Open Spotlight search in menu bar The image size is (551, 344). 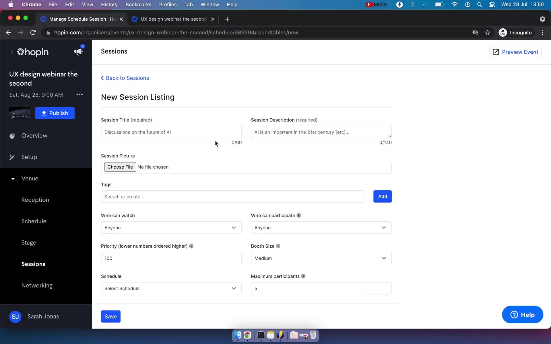(x=480, y=5)
